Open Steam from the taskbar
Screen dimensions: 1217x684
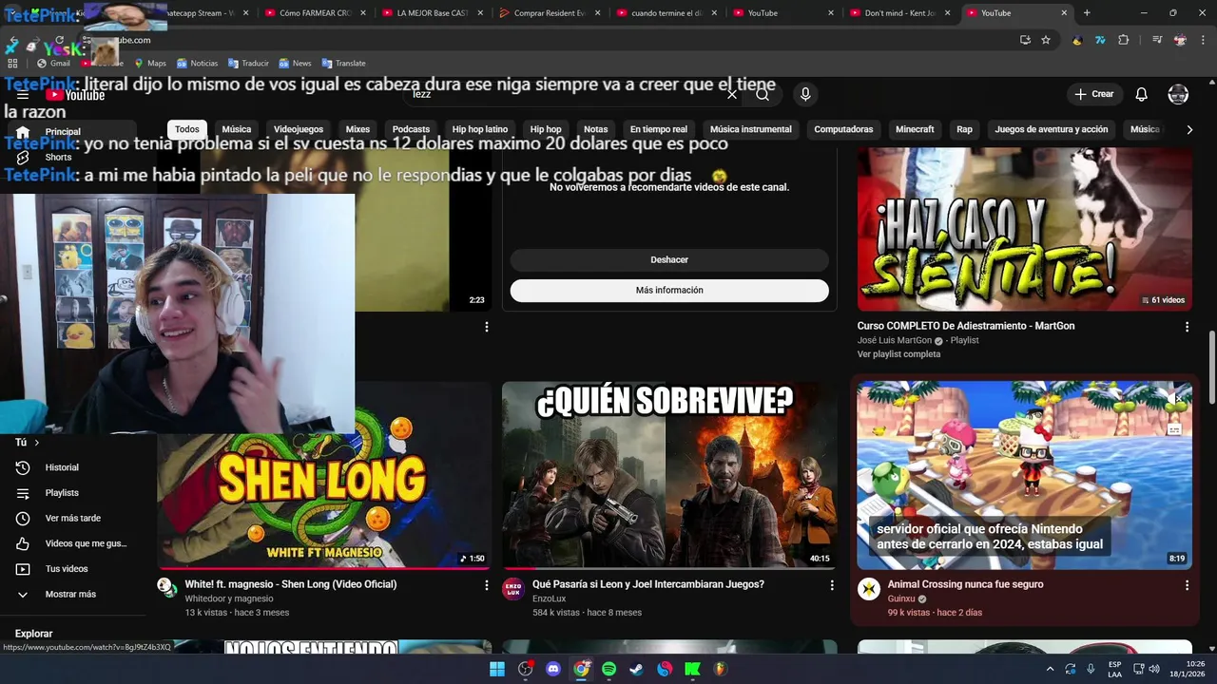(636, 669)
